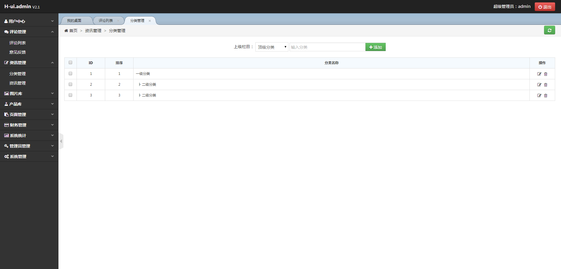The height and width of the screenshot is (269, 561).
Task: Select the 分类管理 tab
Action: tap(137, 21)
